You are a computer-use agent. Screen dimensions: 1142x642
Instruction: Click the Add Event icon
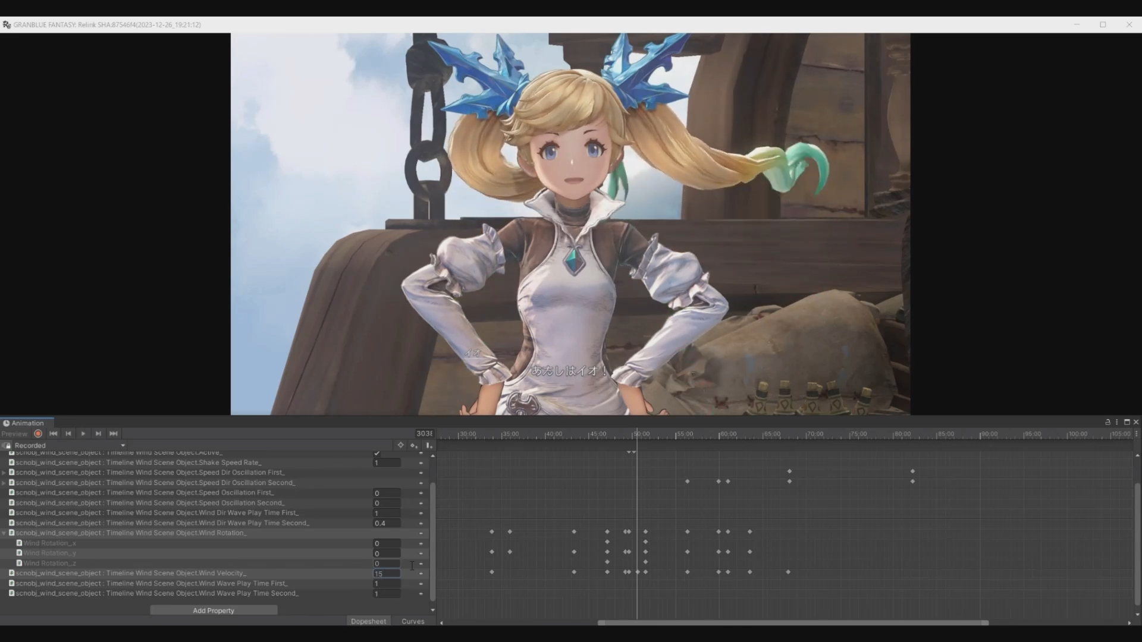coord(428,445)
